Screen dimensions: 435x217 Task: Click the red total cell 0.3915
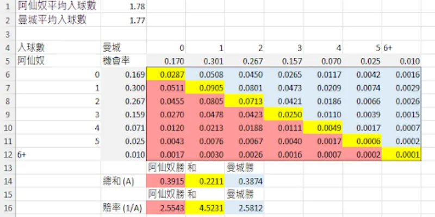click(166, 181)
